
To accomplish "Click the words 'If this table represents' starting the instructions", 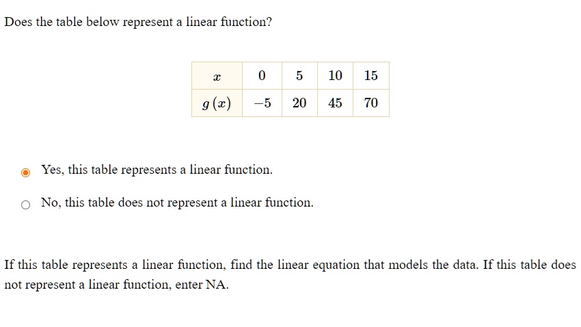I will [66, 265].
